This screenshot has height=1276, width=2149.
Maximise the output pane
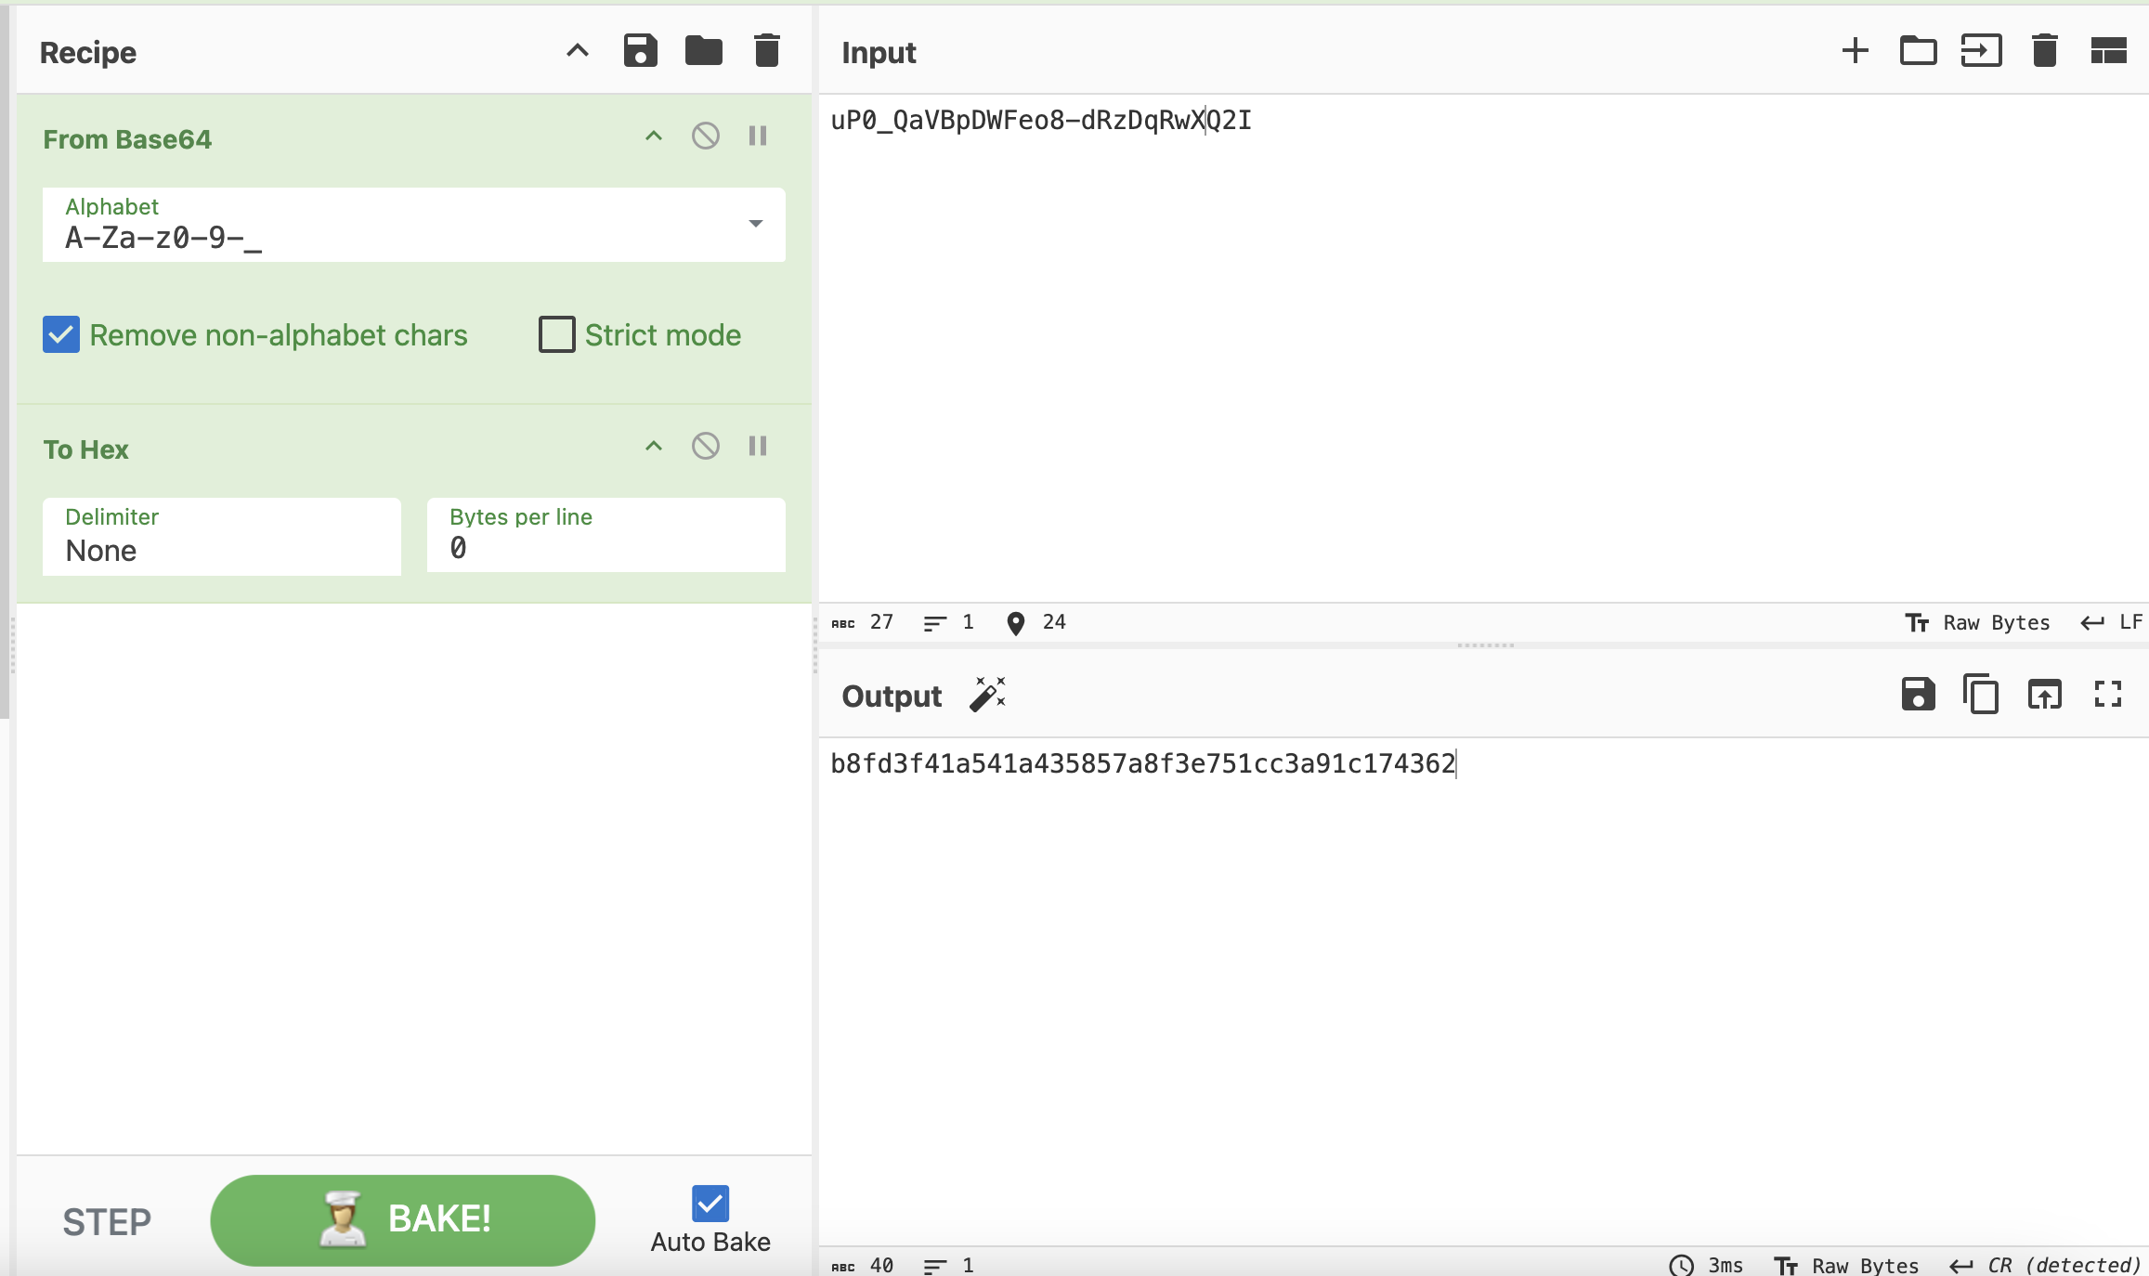(2107, 695)
